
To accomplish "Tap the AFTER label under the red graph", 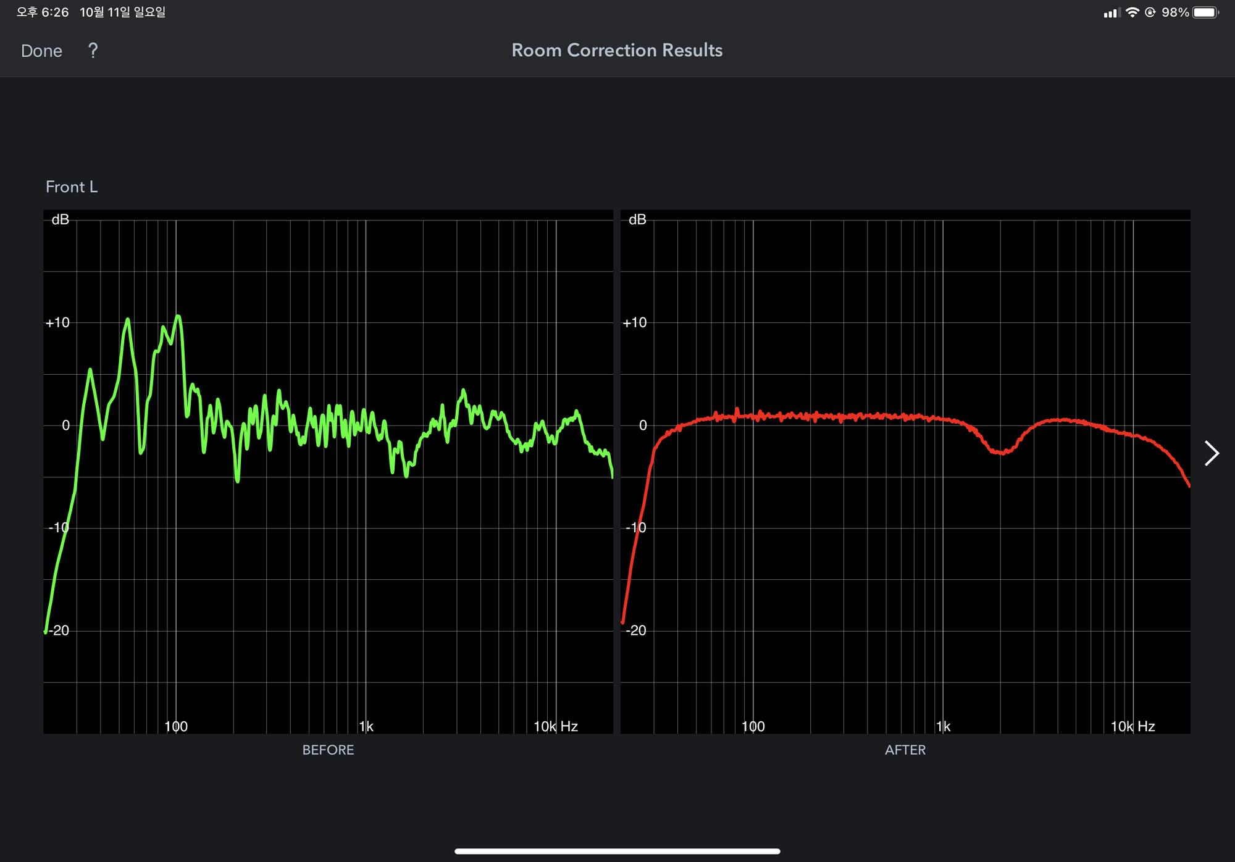I will 905,750.
